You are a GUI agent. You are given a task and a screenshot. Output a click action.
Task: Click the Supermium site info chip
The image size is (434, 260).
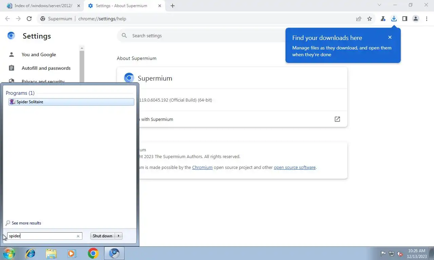click(56, 19)
